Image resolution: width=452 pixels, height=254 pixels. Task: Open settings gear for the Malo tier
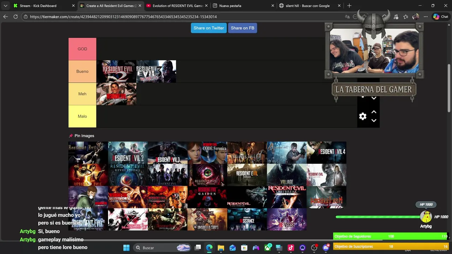(x=363, y=116)
